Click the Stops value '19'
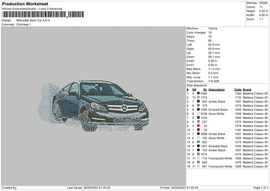 click(210, 36)
